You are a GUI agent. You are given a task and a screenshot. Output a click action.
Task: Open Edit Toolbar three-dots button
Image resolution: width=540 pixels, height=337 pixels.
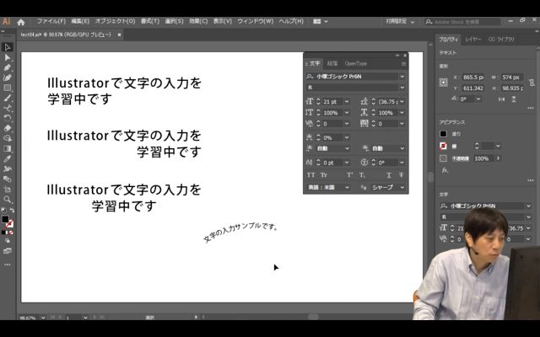8,265
